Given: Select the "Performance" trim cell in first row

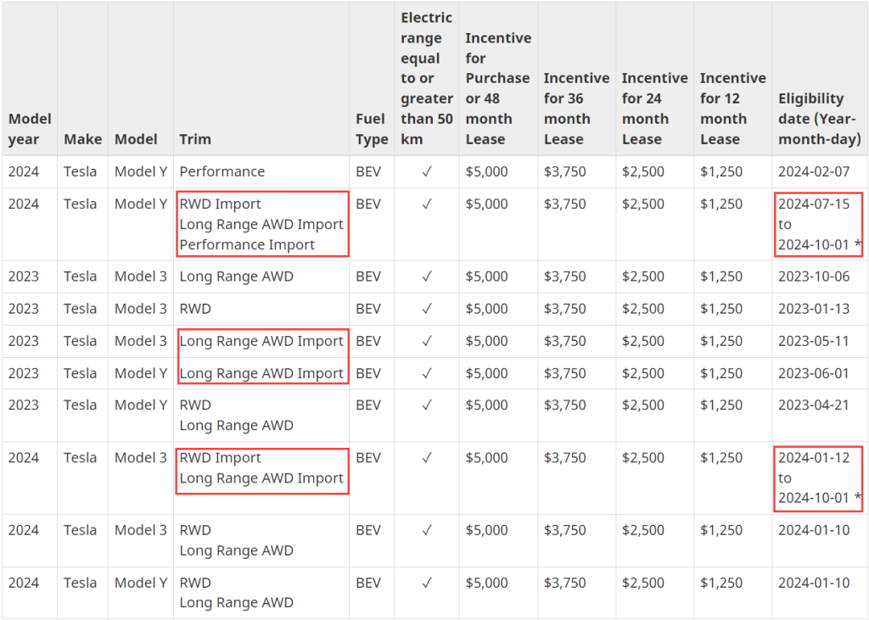Looking at the screenshot, I should tap(221, 171).
